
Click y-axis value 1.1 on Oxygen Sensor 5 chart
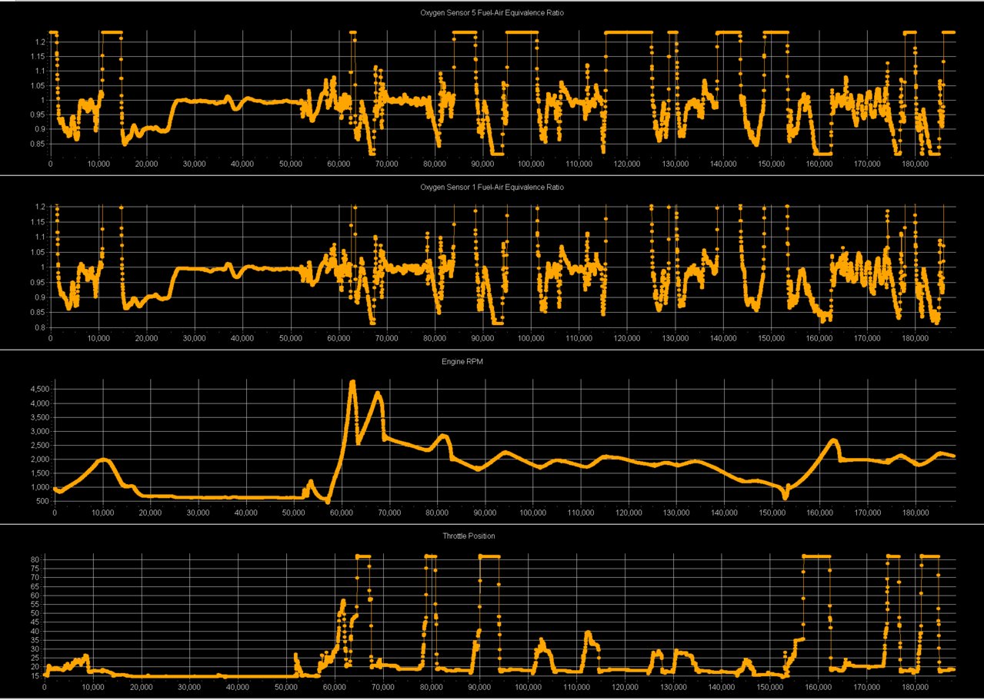click(40, 71)
